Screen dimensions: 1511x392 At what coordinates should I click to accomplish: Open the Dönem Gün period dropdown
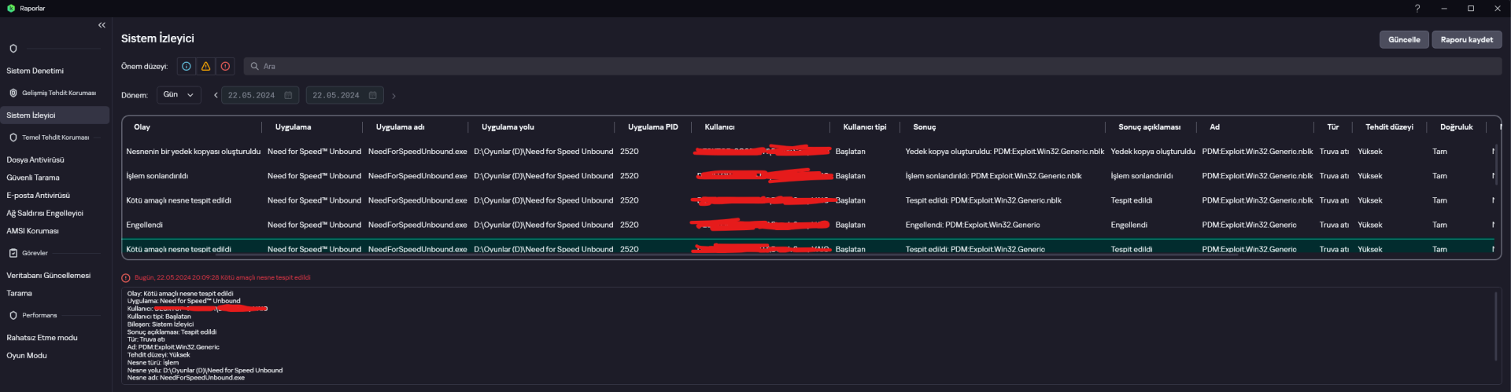tap(179, 95)
